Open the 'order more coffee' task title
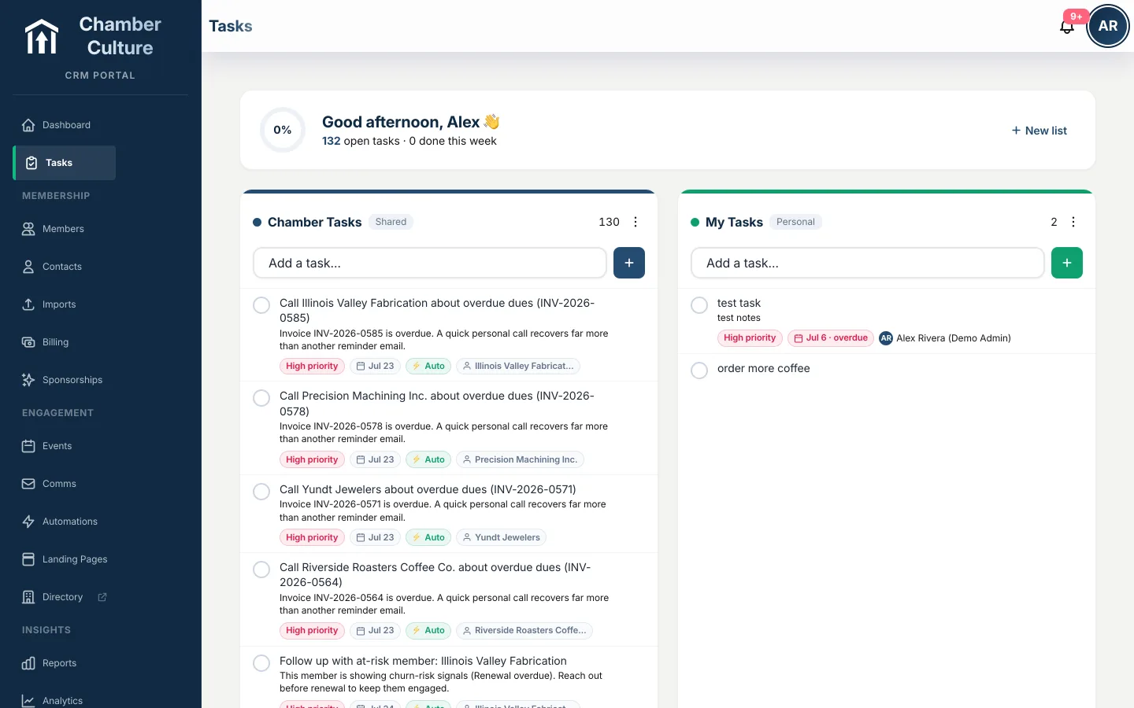The width and height of the screenshot is (1134, 708). [x=763, y=368]
